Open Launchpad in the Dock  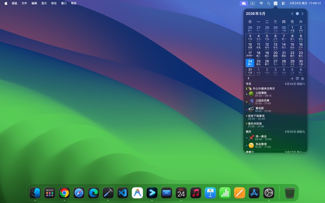[x=50, y=193]
